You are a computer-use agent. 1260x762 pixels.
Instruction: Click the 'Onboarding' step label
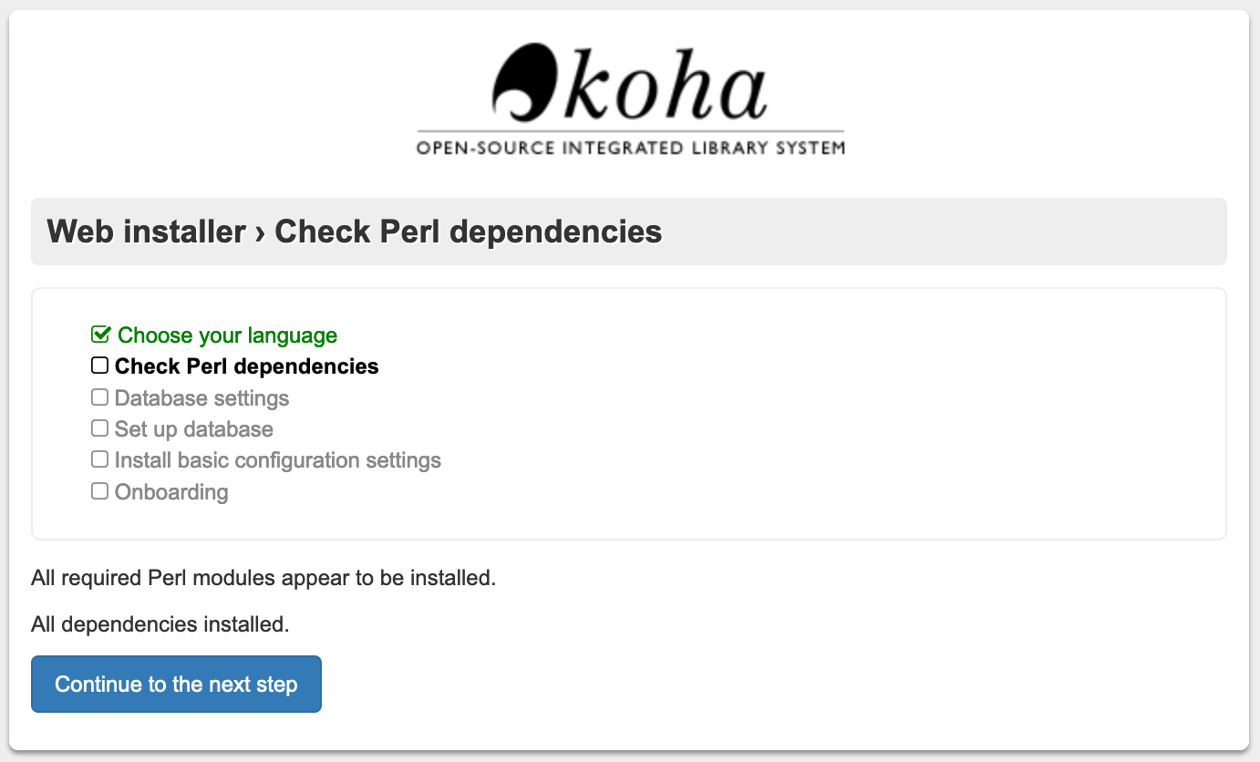click(171, 492)
